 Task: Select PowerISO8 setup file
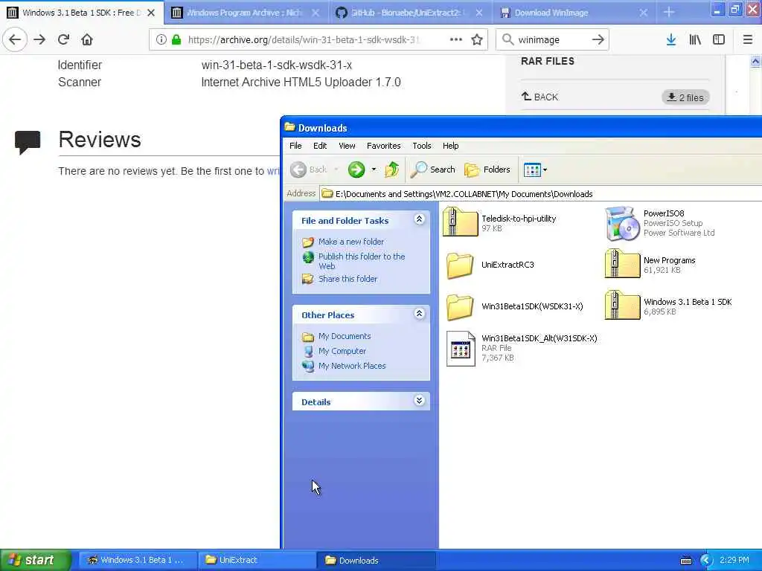tap(661, 223)
